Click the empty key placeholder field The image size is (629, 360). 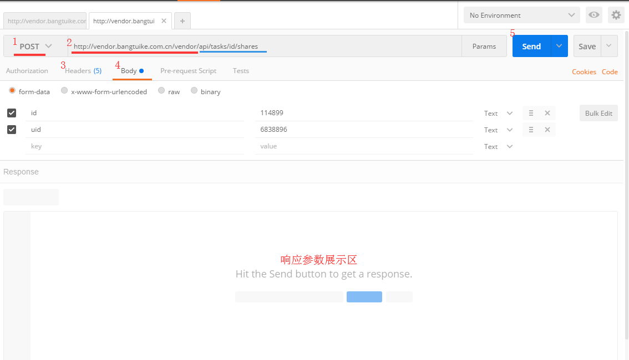tap(135, 146)
